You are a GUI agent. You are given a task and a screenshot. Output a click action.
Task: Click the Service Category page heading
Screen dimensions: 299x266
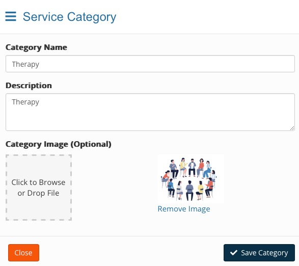click(x=69, y=17)
